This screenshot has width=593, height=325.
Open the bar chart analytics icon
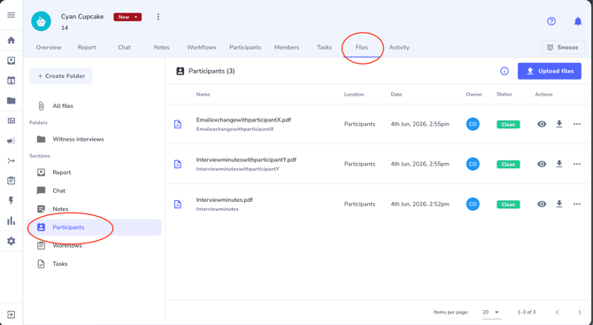(x=12, y=221)
